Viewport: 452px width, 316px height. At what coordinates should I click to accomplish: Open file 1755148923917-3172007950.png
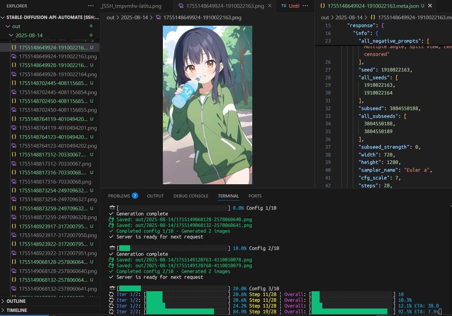(x=58, y=235)
